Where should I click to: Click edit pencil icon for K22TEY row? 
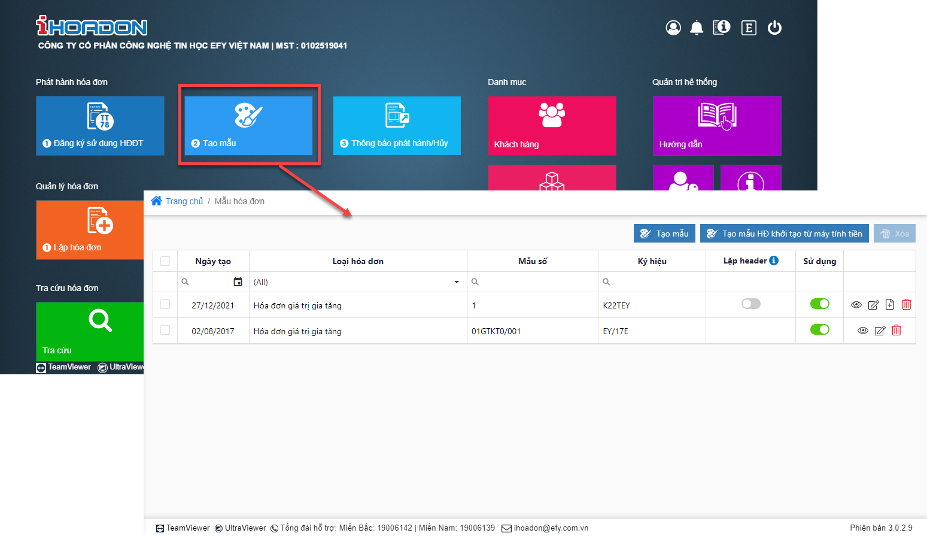[873, 305]
